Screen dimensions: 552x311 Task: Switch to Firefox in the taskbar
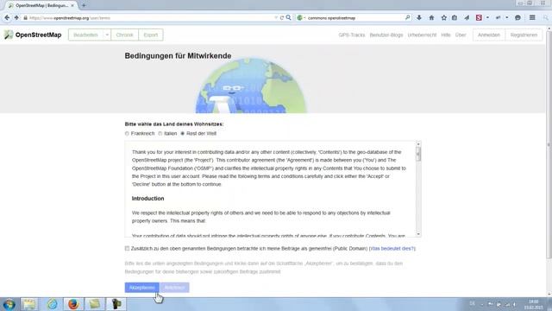pyautogui.click(x=73, y=304)
